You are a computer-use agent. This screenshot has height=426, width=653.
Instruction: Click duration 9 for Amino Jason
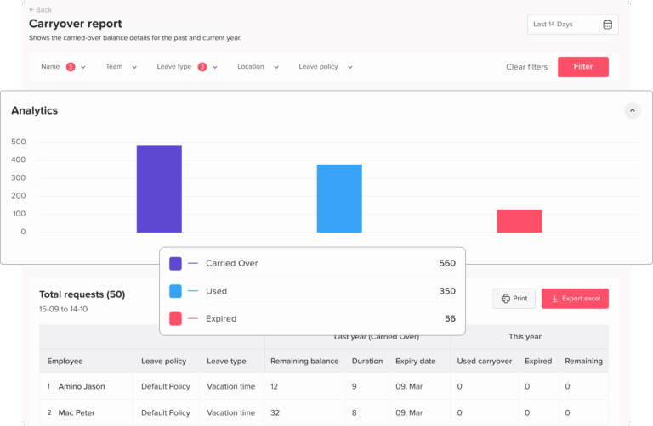point(354,386)
